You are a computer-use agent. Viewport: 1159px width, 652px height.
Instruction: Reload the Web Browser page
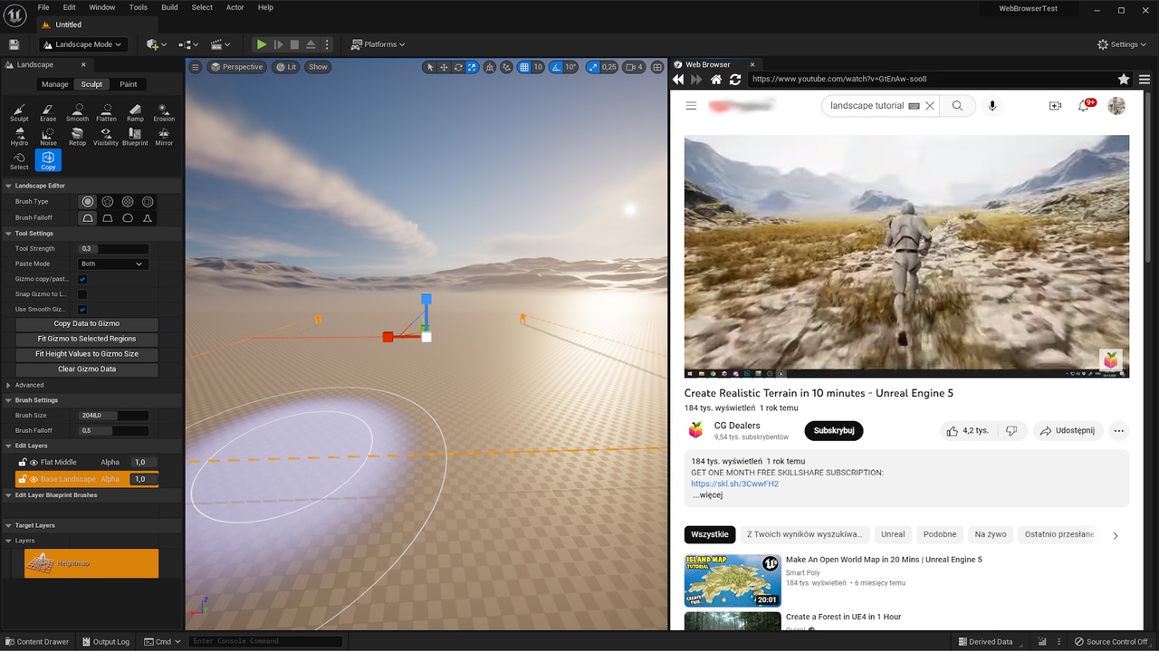click(735, 79)
